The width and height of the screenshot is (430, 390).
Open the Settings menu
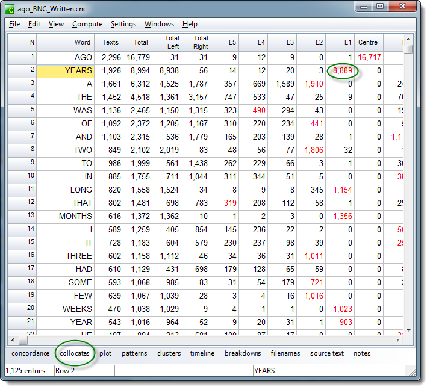(x=123, y=24)
